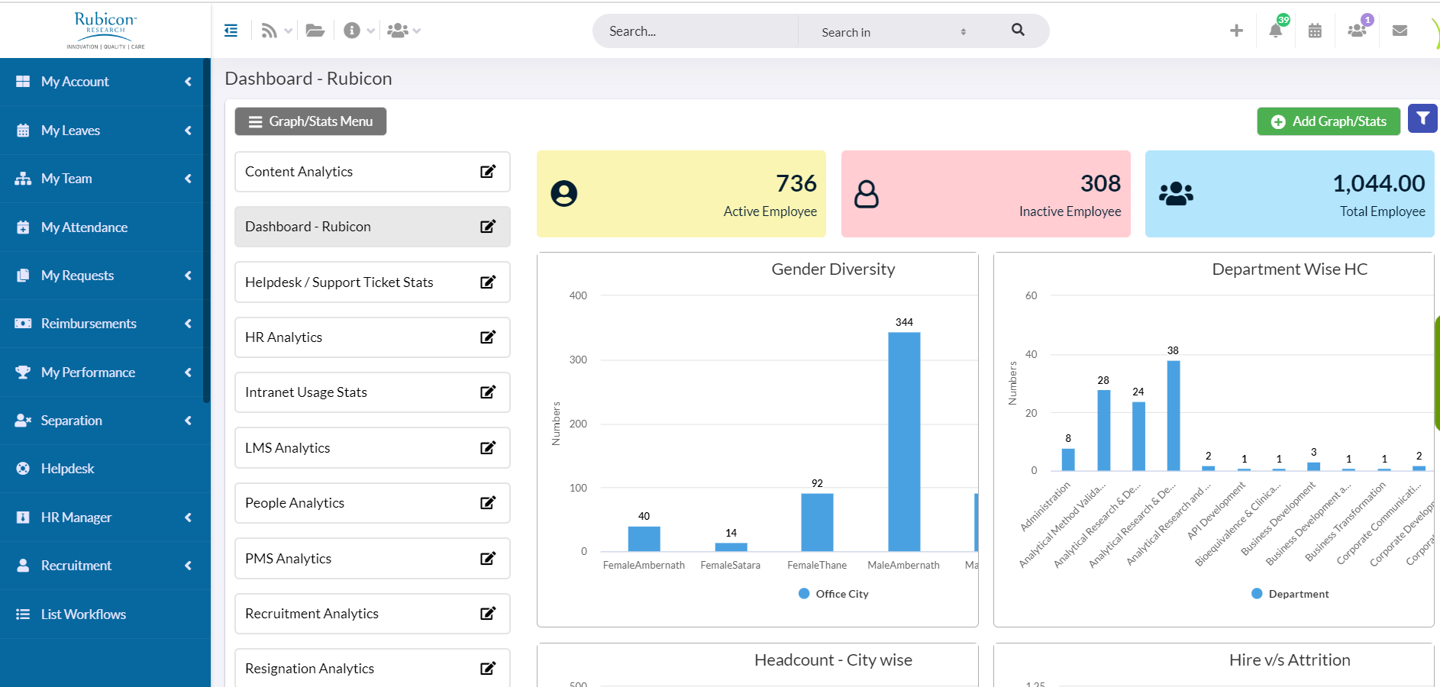Click the Total Employee group icon
The width and height of the screenshot is (1440, 687).
pos(1176,194)
